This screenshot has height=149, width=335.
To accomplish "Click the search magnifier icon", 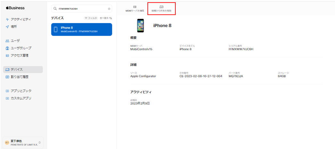I will (55, 9).
